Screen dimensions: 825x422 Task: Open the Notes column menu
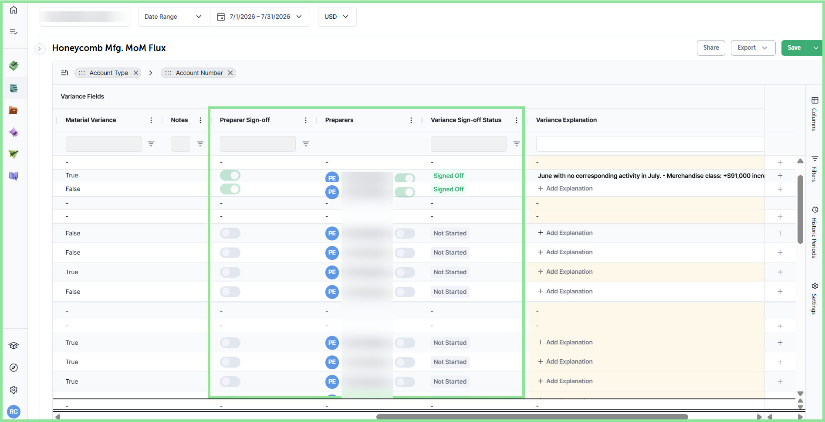[200, 120]
